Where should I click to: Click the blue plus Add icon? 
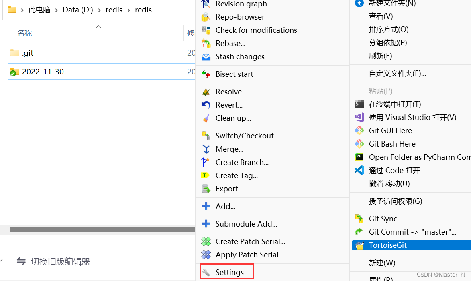(x=206, y=206)
